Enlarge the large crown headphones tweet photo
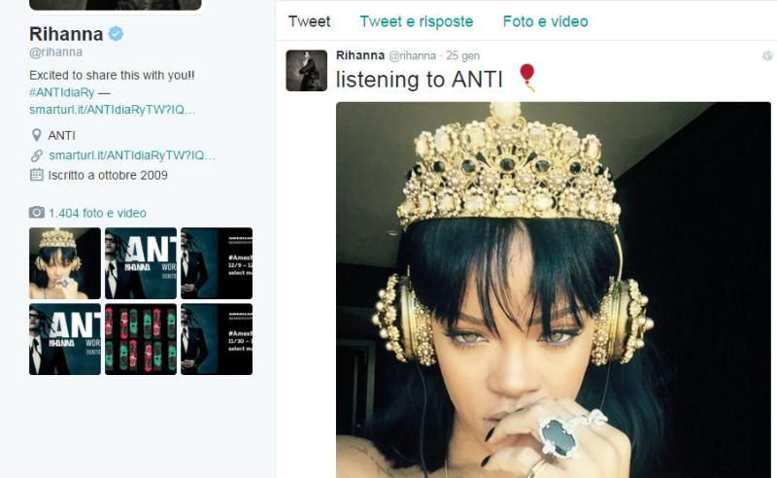 [x=553, y=290]
